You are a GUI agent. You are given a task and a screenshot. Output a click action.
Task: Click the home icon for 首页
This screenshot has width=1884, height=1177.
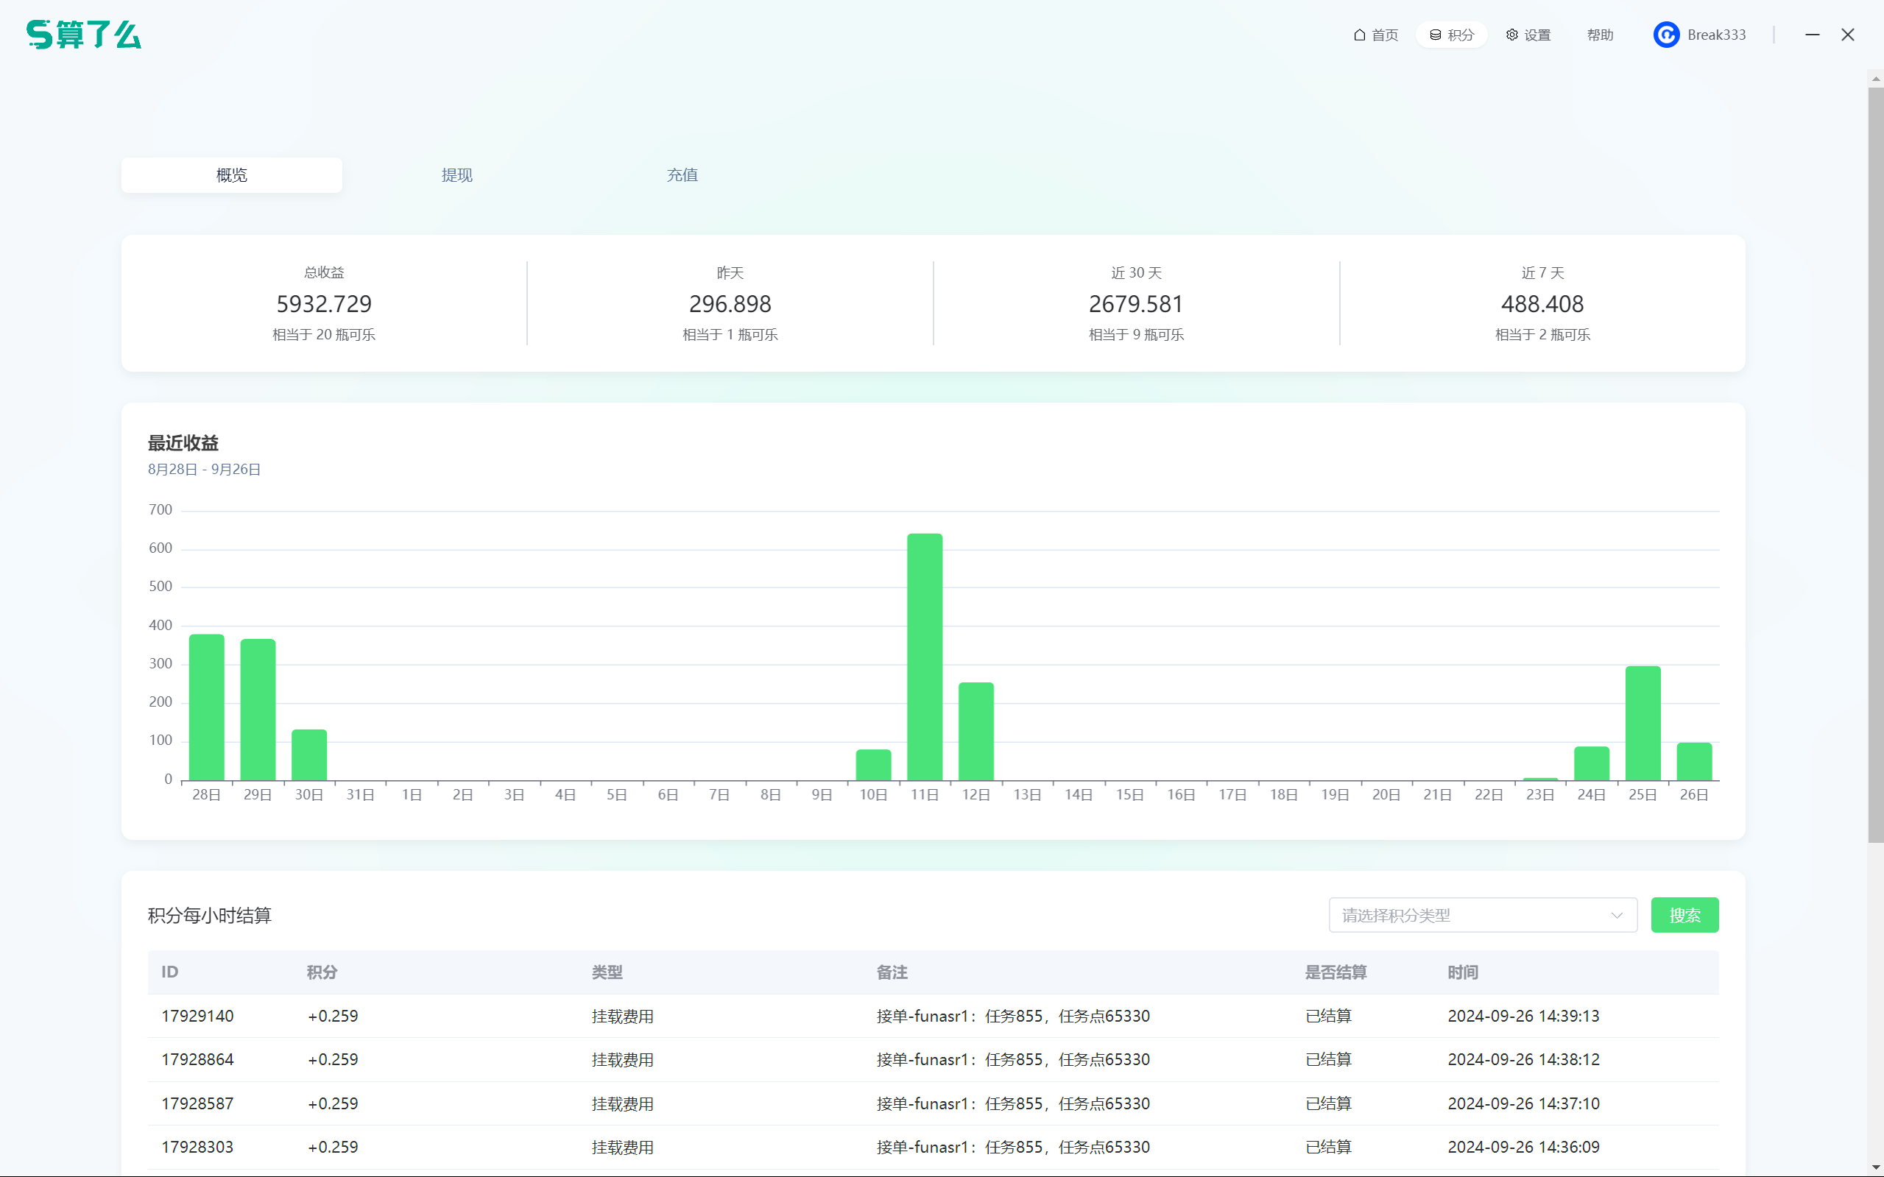point(1359,35)
